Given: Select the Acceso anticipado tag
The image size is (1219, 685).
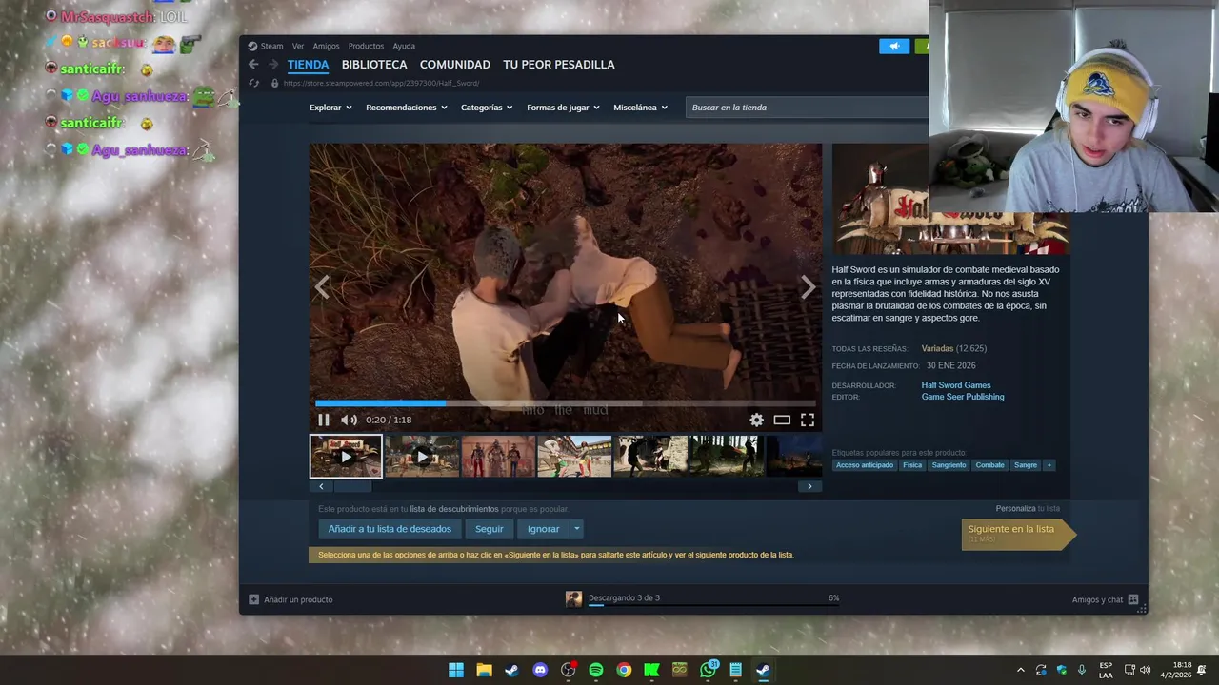Looking at the screenshot, I should 865,465.
